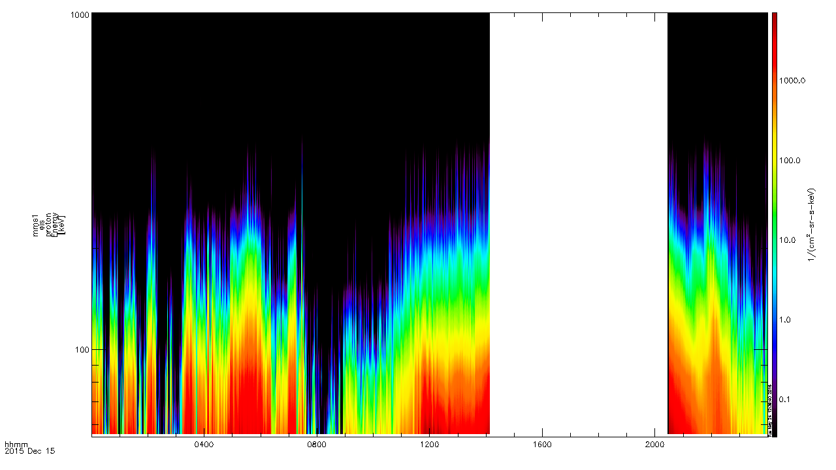This screenshot has height=470, width=836.
Task: Click the 0400 time tick label
Action: click(204, 444)
